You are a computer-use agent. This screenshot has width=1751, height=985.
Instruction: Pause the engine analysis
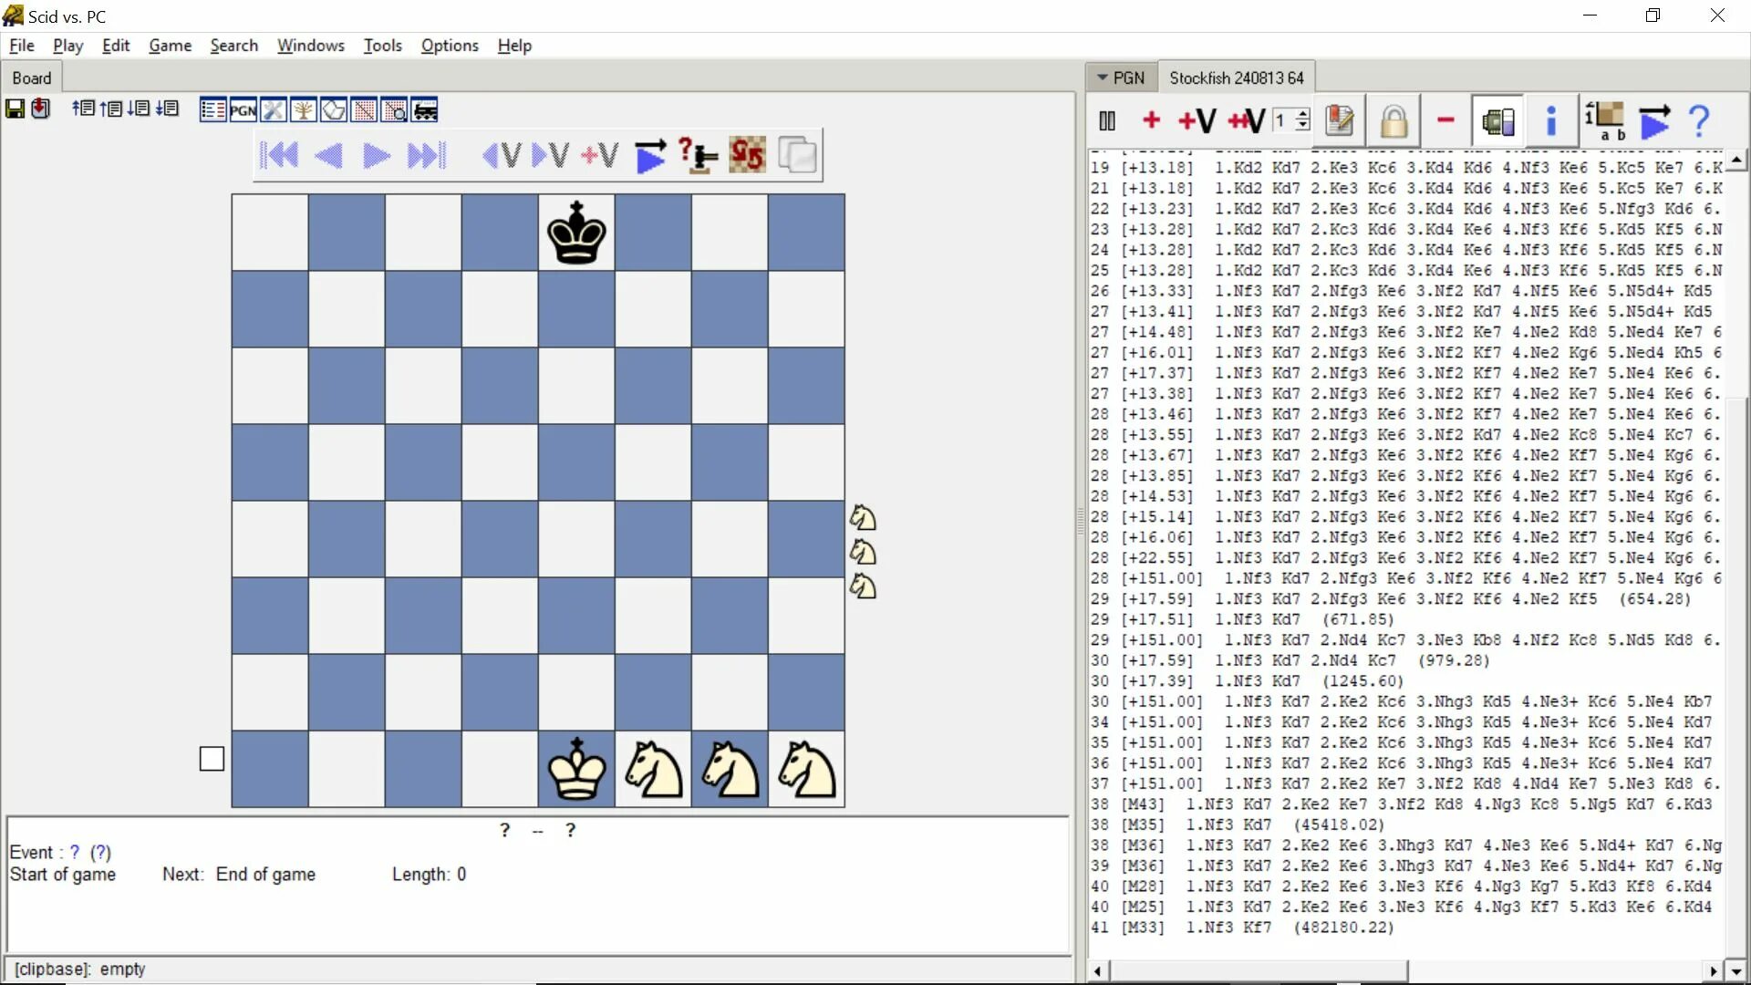[x=1107, y=121]
